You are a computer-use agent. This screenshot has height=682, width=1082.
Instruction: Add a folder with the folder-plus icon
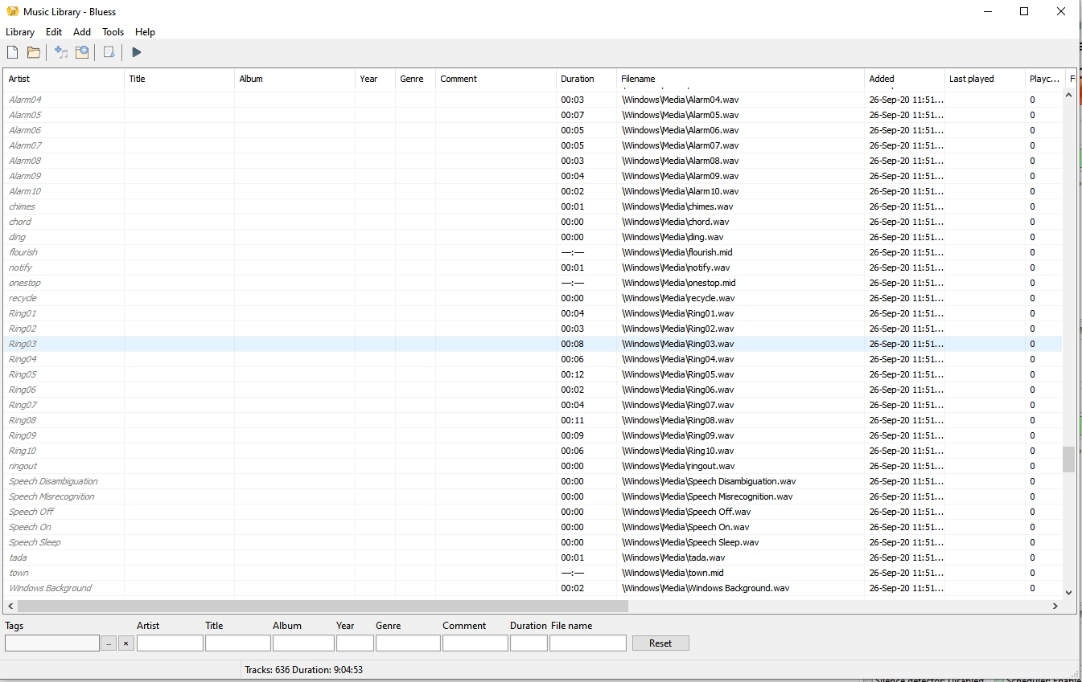[x=82, y=52]
